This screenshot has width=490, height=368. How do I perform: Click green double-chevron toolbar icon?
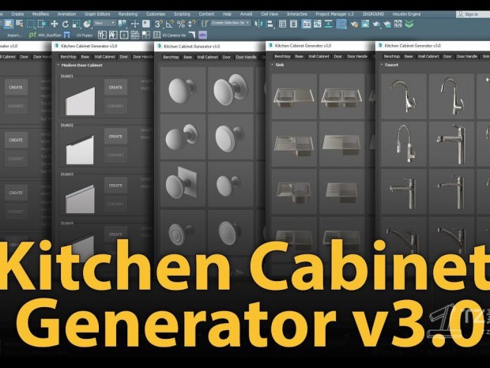click(x=409, y=24)
